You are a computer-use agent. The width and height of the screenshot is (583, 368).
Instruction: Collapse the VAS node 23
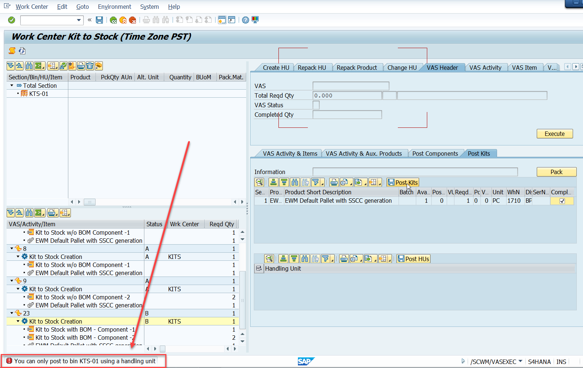12,313
